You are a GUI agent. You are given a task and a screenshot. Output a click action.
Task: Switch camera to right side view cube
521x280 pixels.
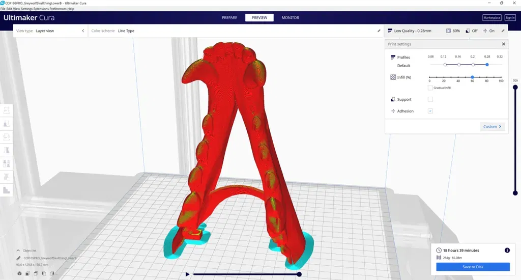(x=52, y=273)
